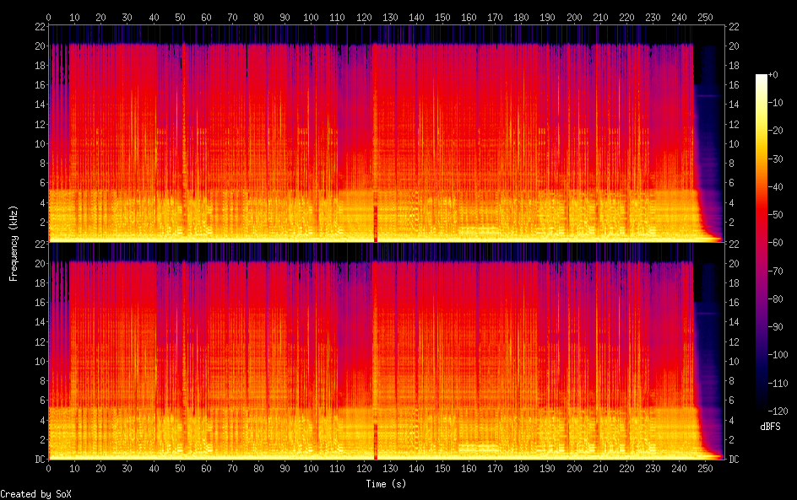Click the 150 tick on the bottom time axis

click(x=442, y=469)
